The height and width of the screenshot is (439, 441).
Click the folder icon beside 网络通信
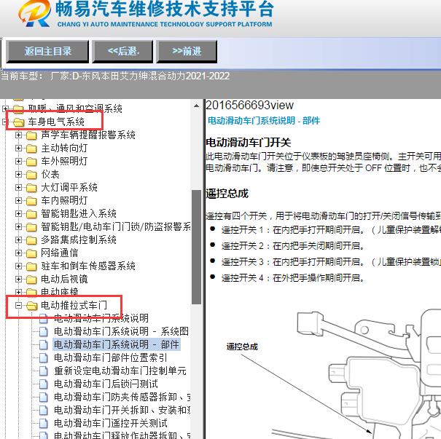point(31,253)
